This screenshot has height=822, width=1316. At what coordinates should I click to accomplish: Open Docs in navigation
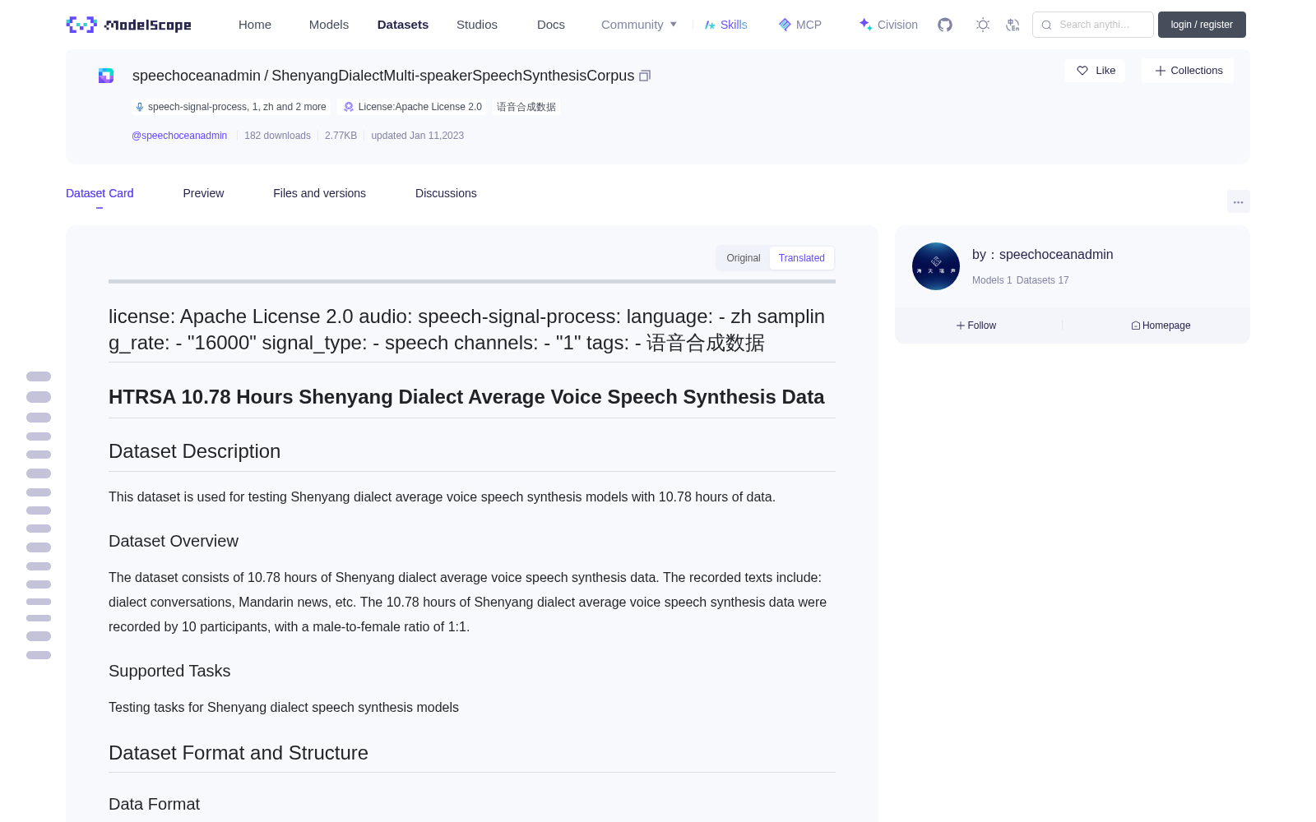(551, 25)
